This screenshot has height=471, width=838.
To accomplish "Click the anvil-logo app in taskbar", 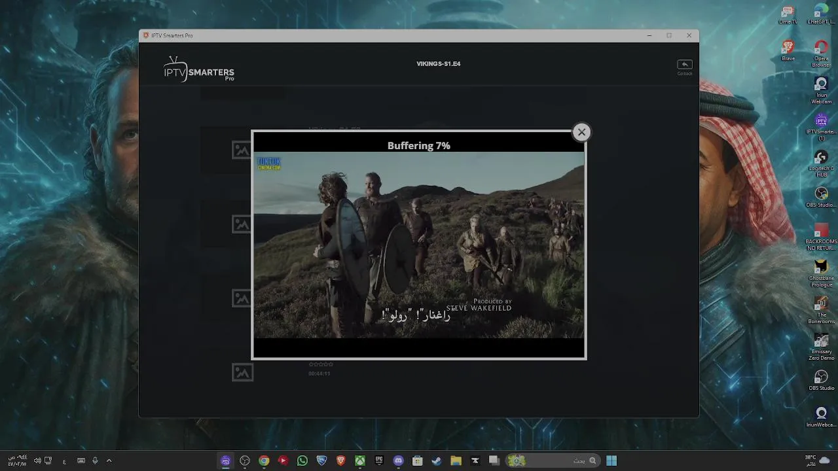I will tap(475, 461).
